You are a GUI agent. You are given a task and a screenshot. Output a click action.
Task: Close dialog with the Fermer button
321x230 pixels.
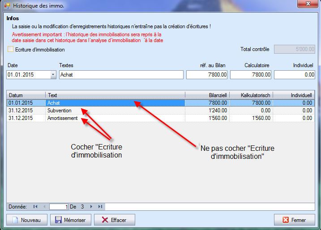tap(295, 220)
